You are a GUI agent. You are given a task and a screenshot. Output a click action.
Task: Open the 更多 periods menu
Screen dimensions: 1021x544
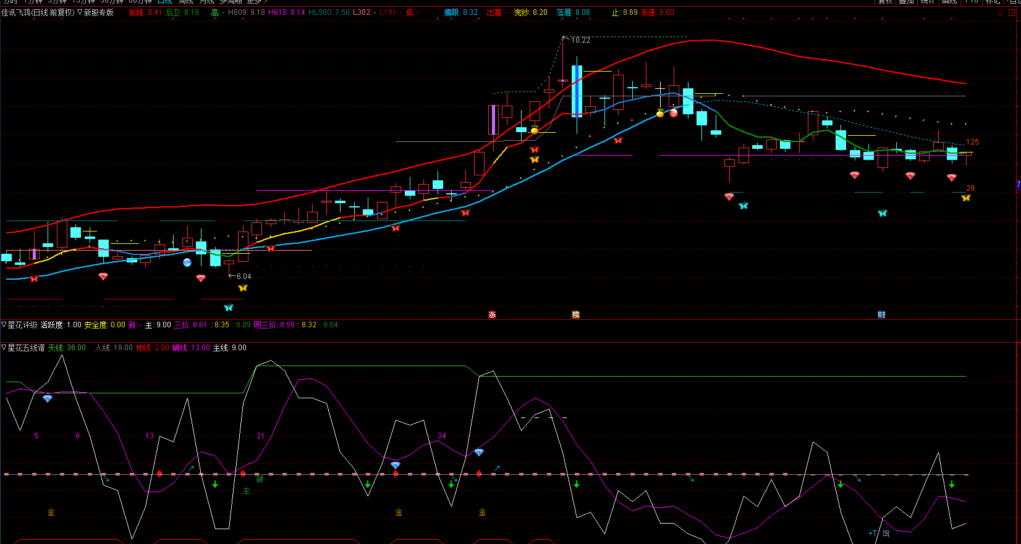(256, 2)
